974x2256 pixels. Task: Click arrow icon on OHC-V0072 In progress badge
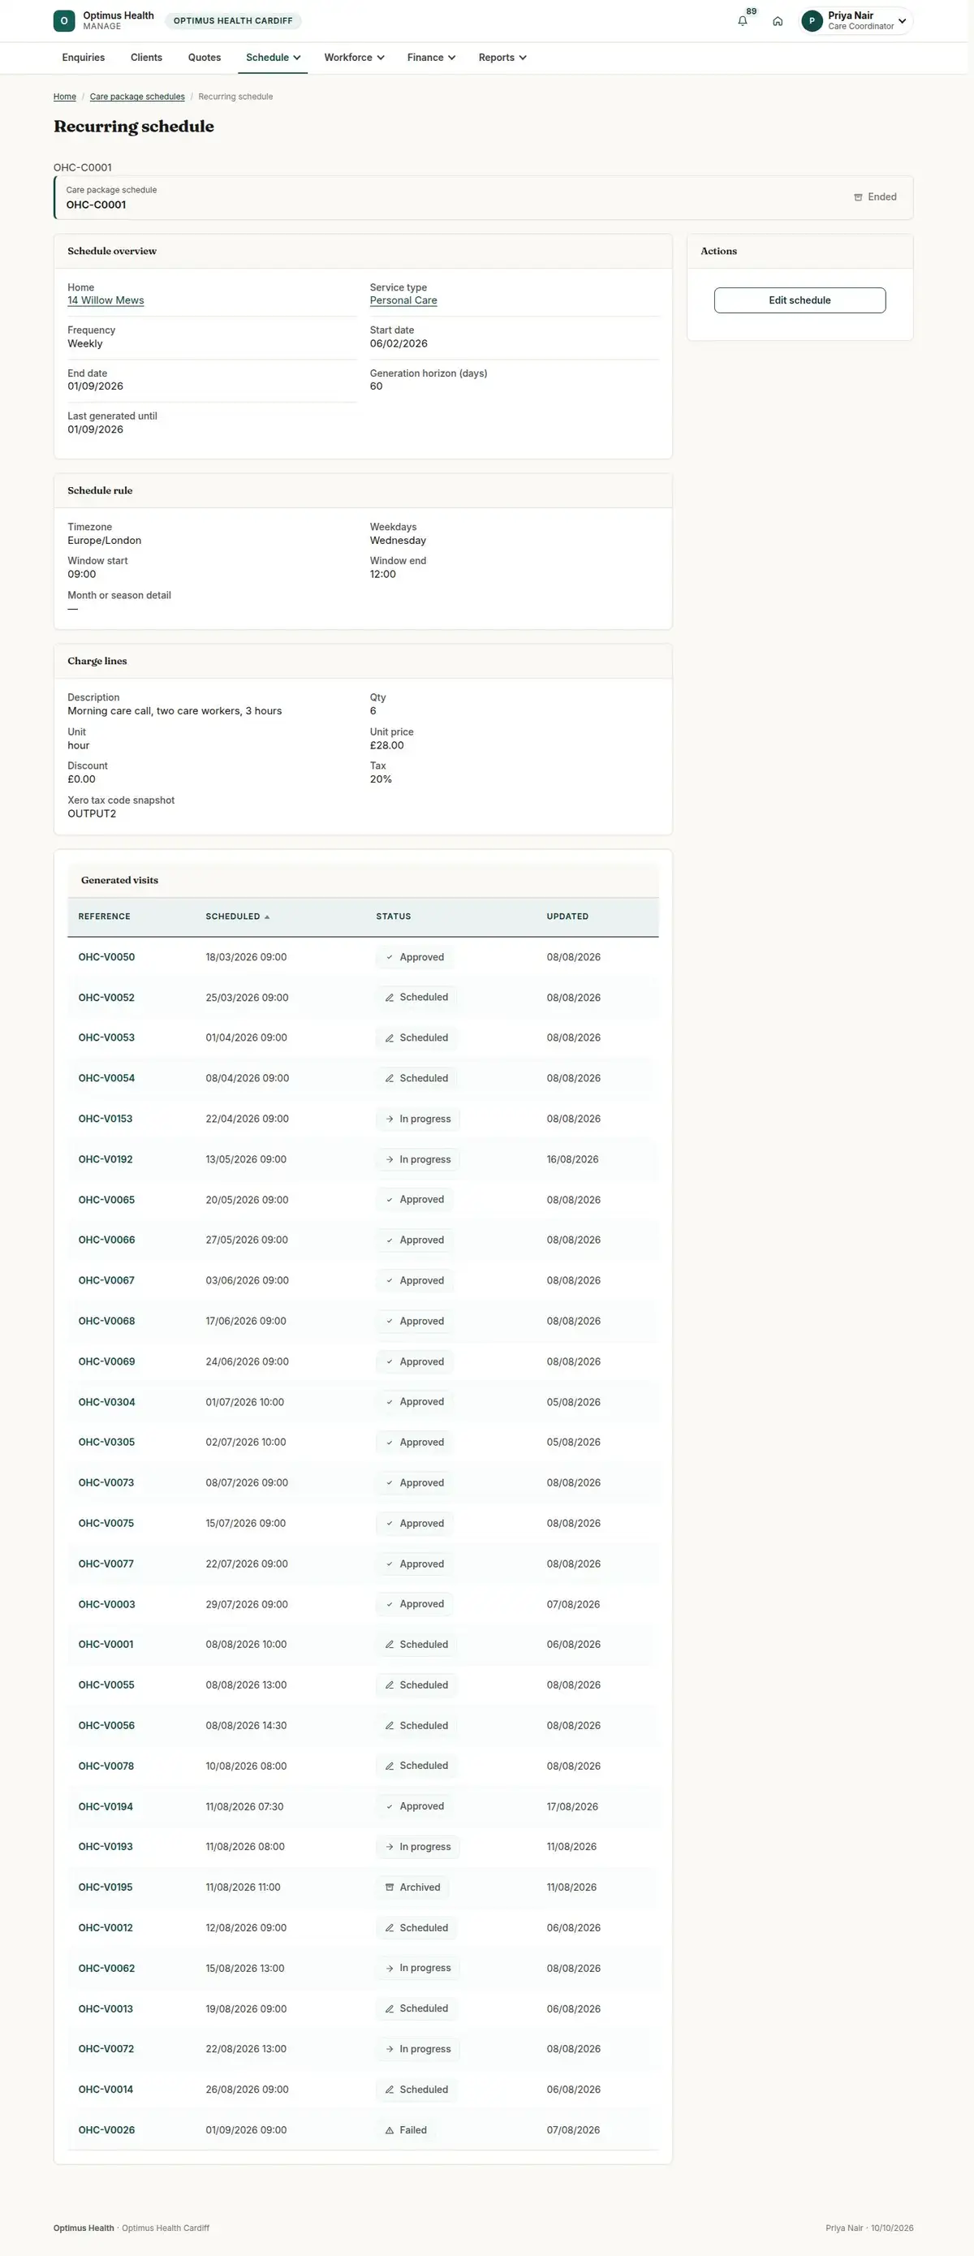(x=390, y=2049)
